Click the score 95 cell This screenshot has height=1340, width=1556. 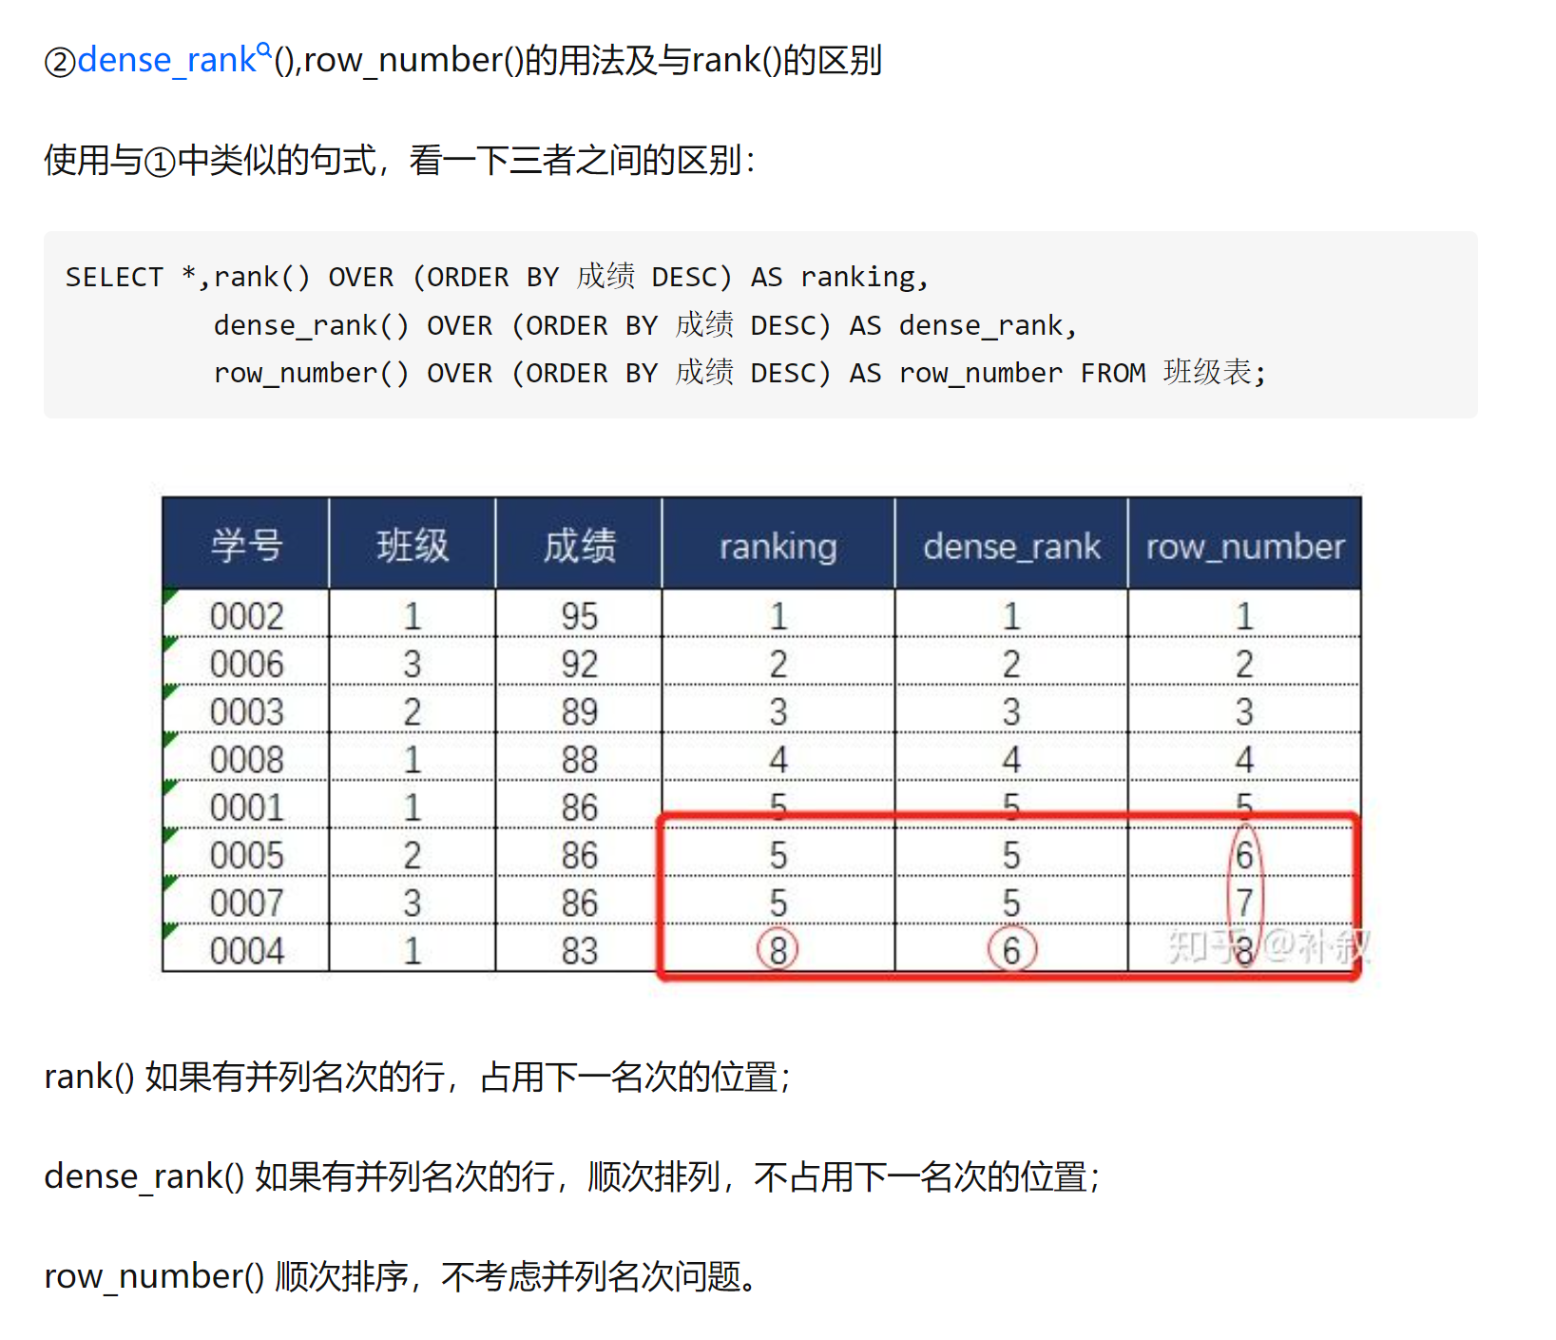pyautogui.click(x=579, y=616)
